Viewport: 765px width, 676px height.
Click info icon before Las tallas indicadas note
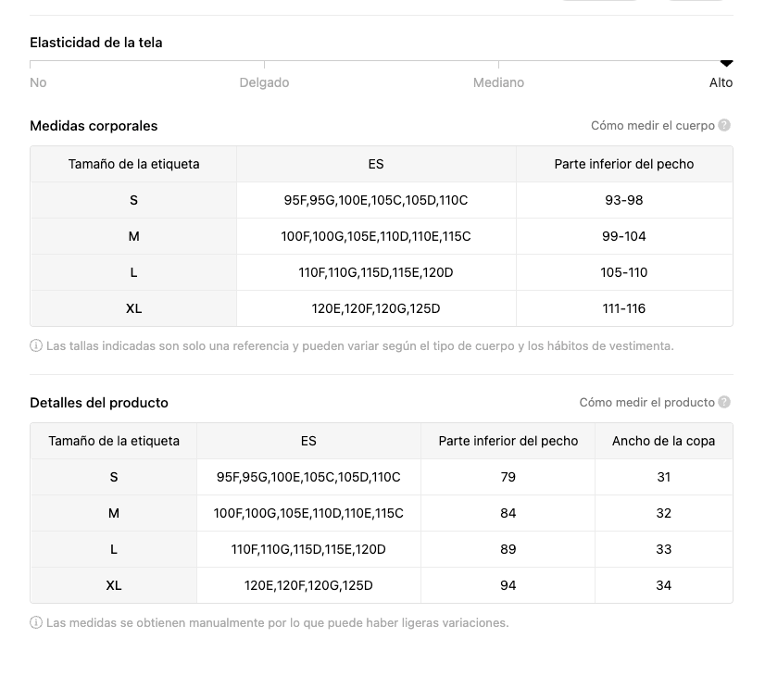(x=36, y=346)
